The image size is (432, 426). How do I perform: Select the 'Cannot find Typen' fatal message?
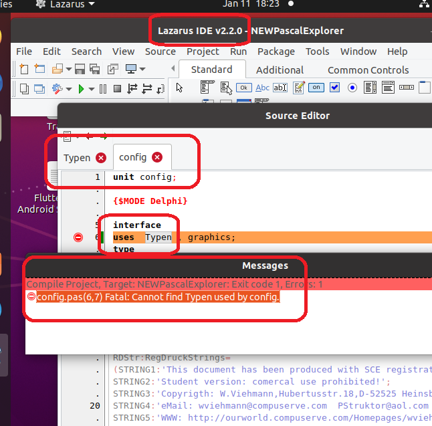[158, 297]
